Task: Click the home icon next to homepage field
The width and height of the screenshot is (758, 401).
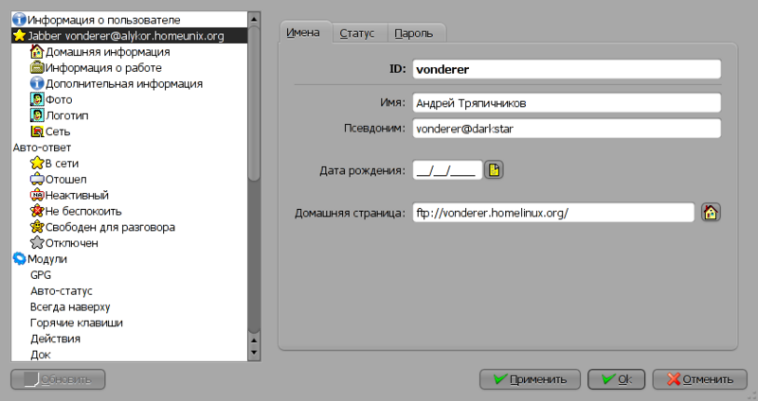Action: tap(711, 213)
